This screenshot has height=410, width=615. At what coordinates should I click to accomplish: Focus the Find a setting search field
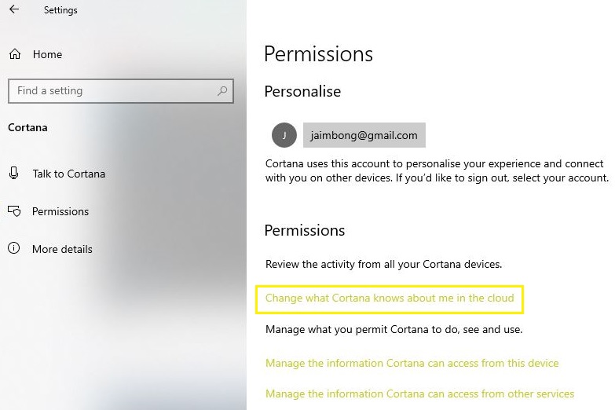click(x=110, y=91)
